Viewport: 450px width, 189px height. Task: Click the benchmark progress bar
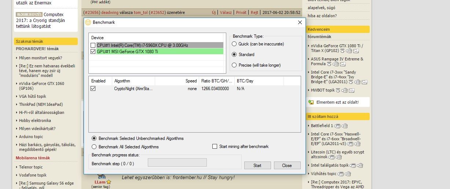[177, 162]
